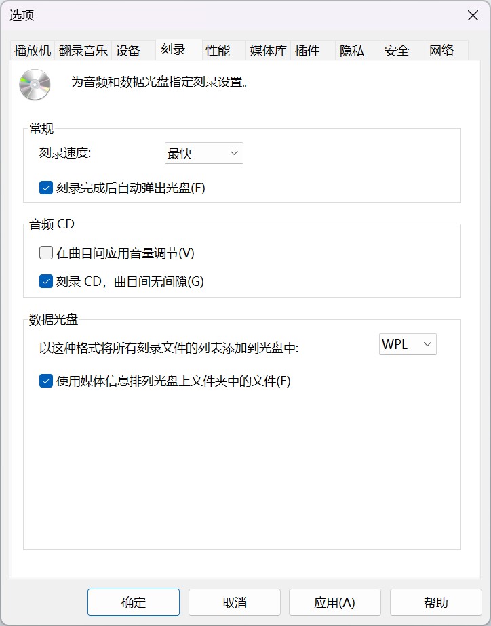Expand the 刻录速度 dropdown set to 最快
491x626 pixels.
click(203, 153)
